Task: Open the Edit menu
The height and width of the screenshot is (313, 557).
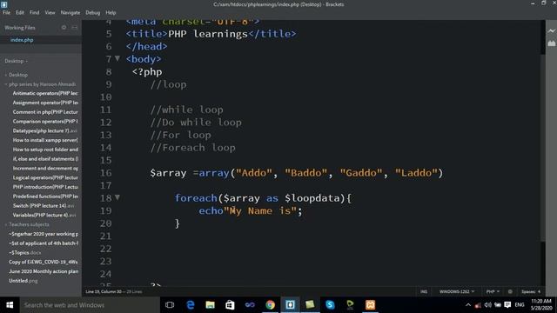Action: 20,12
